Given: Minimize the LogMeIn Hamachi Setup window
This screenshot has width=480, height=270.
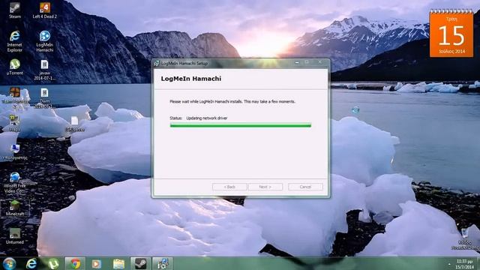Looking at the screenshot, I should (297, 62).
